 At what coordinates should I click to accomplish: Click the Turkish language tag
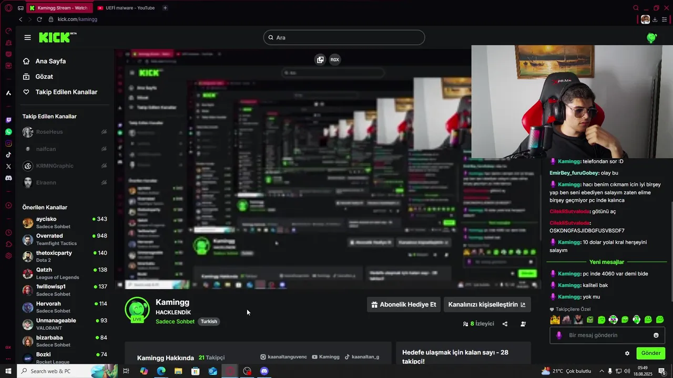click(x=209, y=321)
